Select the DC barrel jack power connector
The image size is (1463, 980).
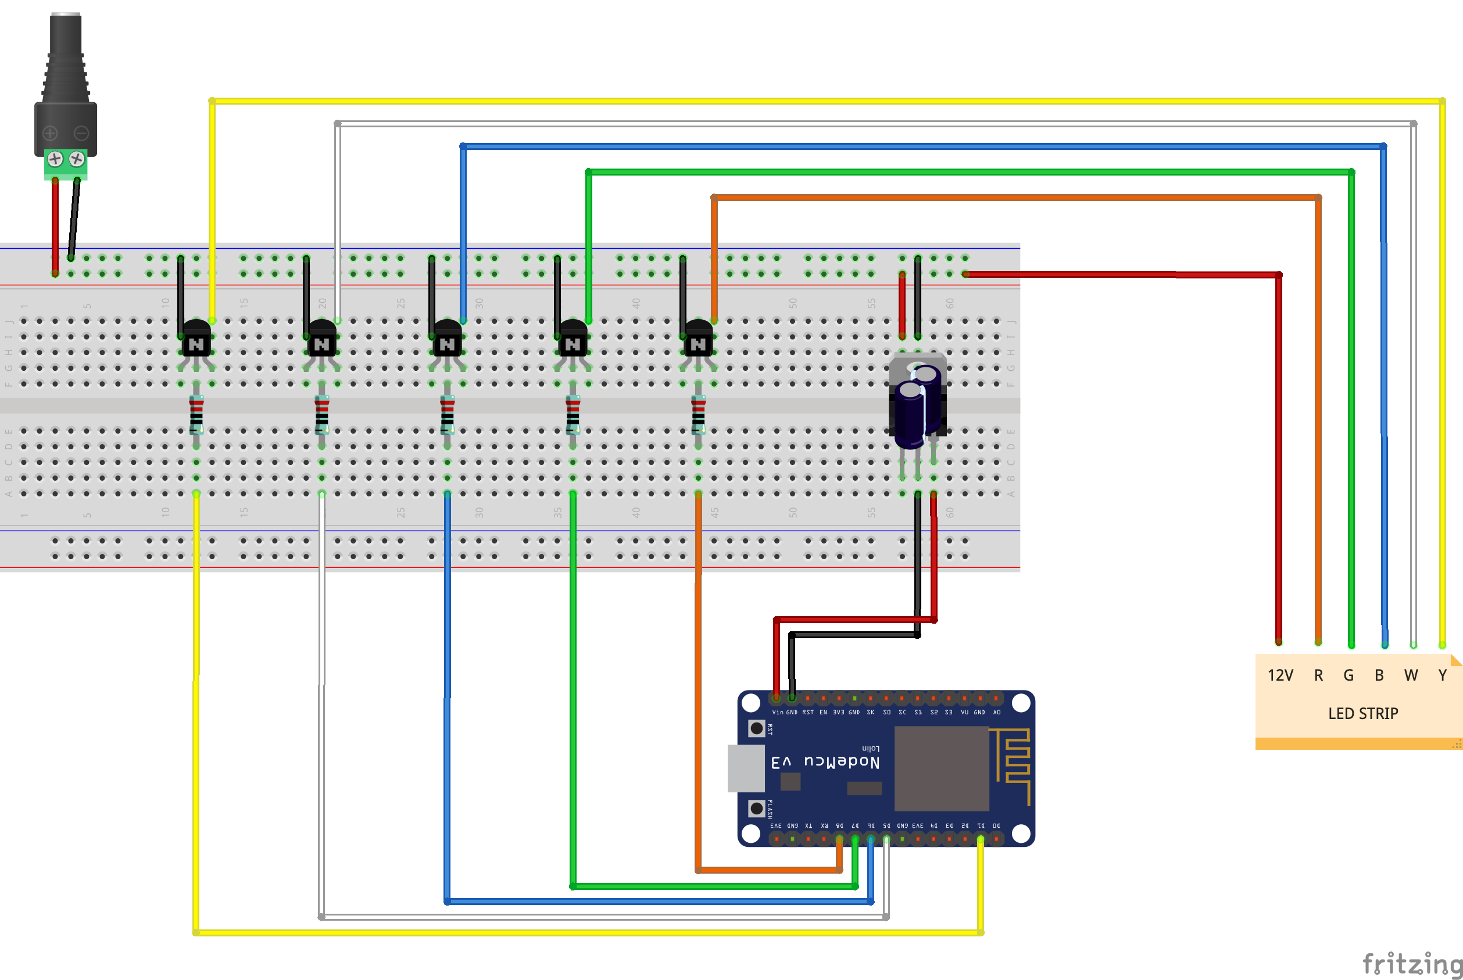tap(65, 96)
